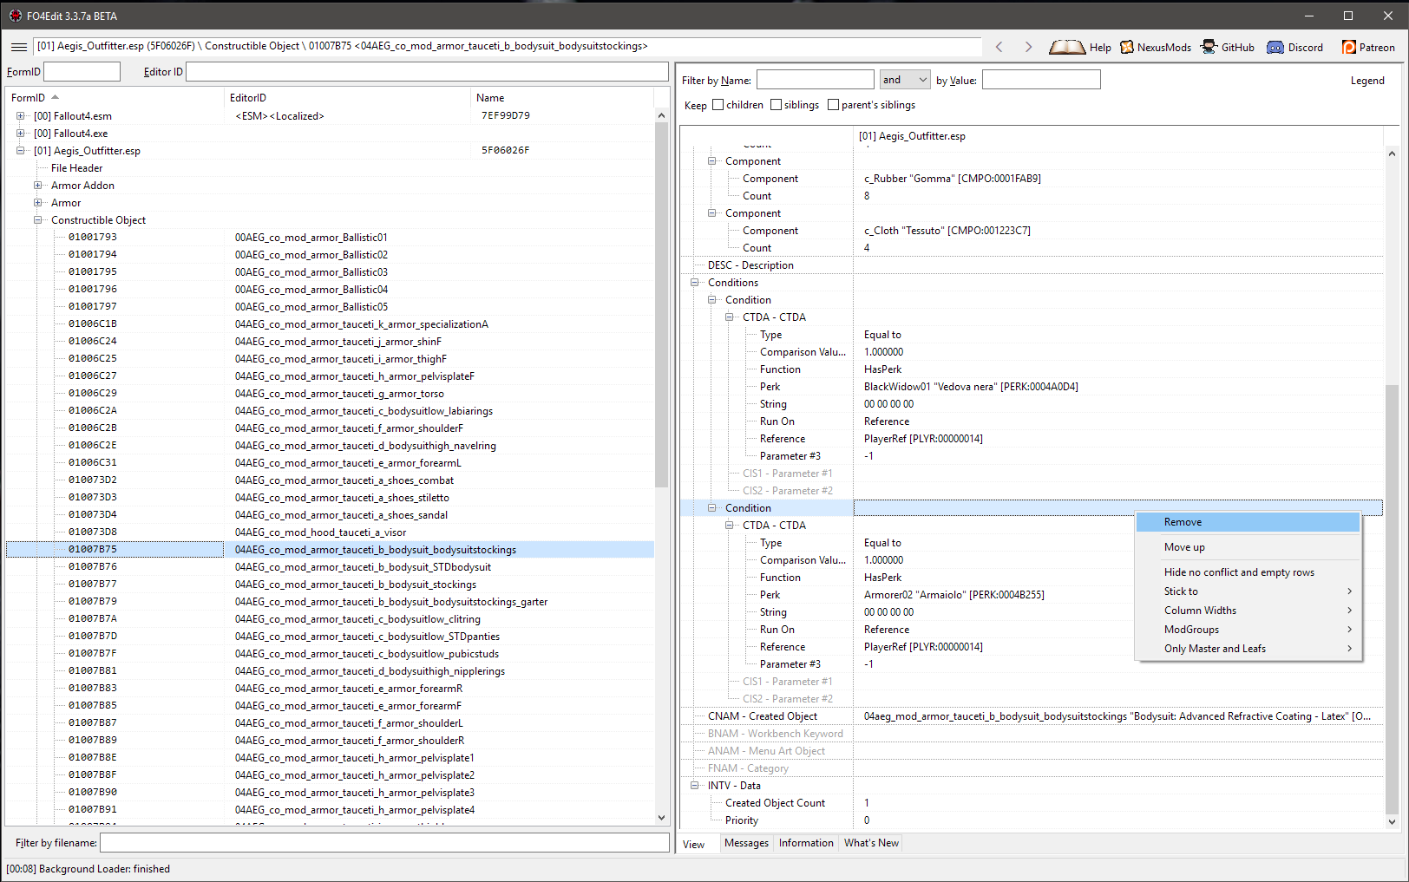Click the CNAM - Created Object row

(1031, 716)
